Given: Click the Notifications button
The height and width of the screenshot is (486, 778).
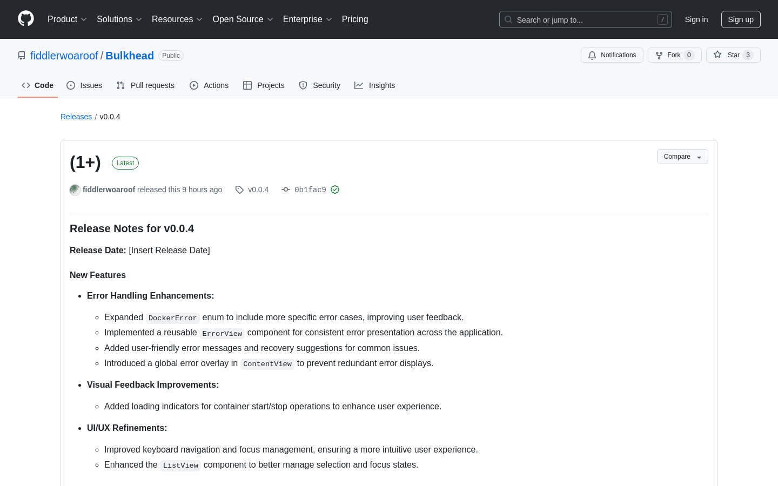Looking at the screenshot, I should (x=612, y=55).
